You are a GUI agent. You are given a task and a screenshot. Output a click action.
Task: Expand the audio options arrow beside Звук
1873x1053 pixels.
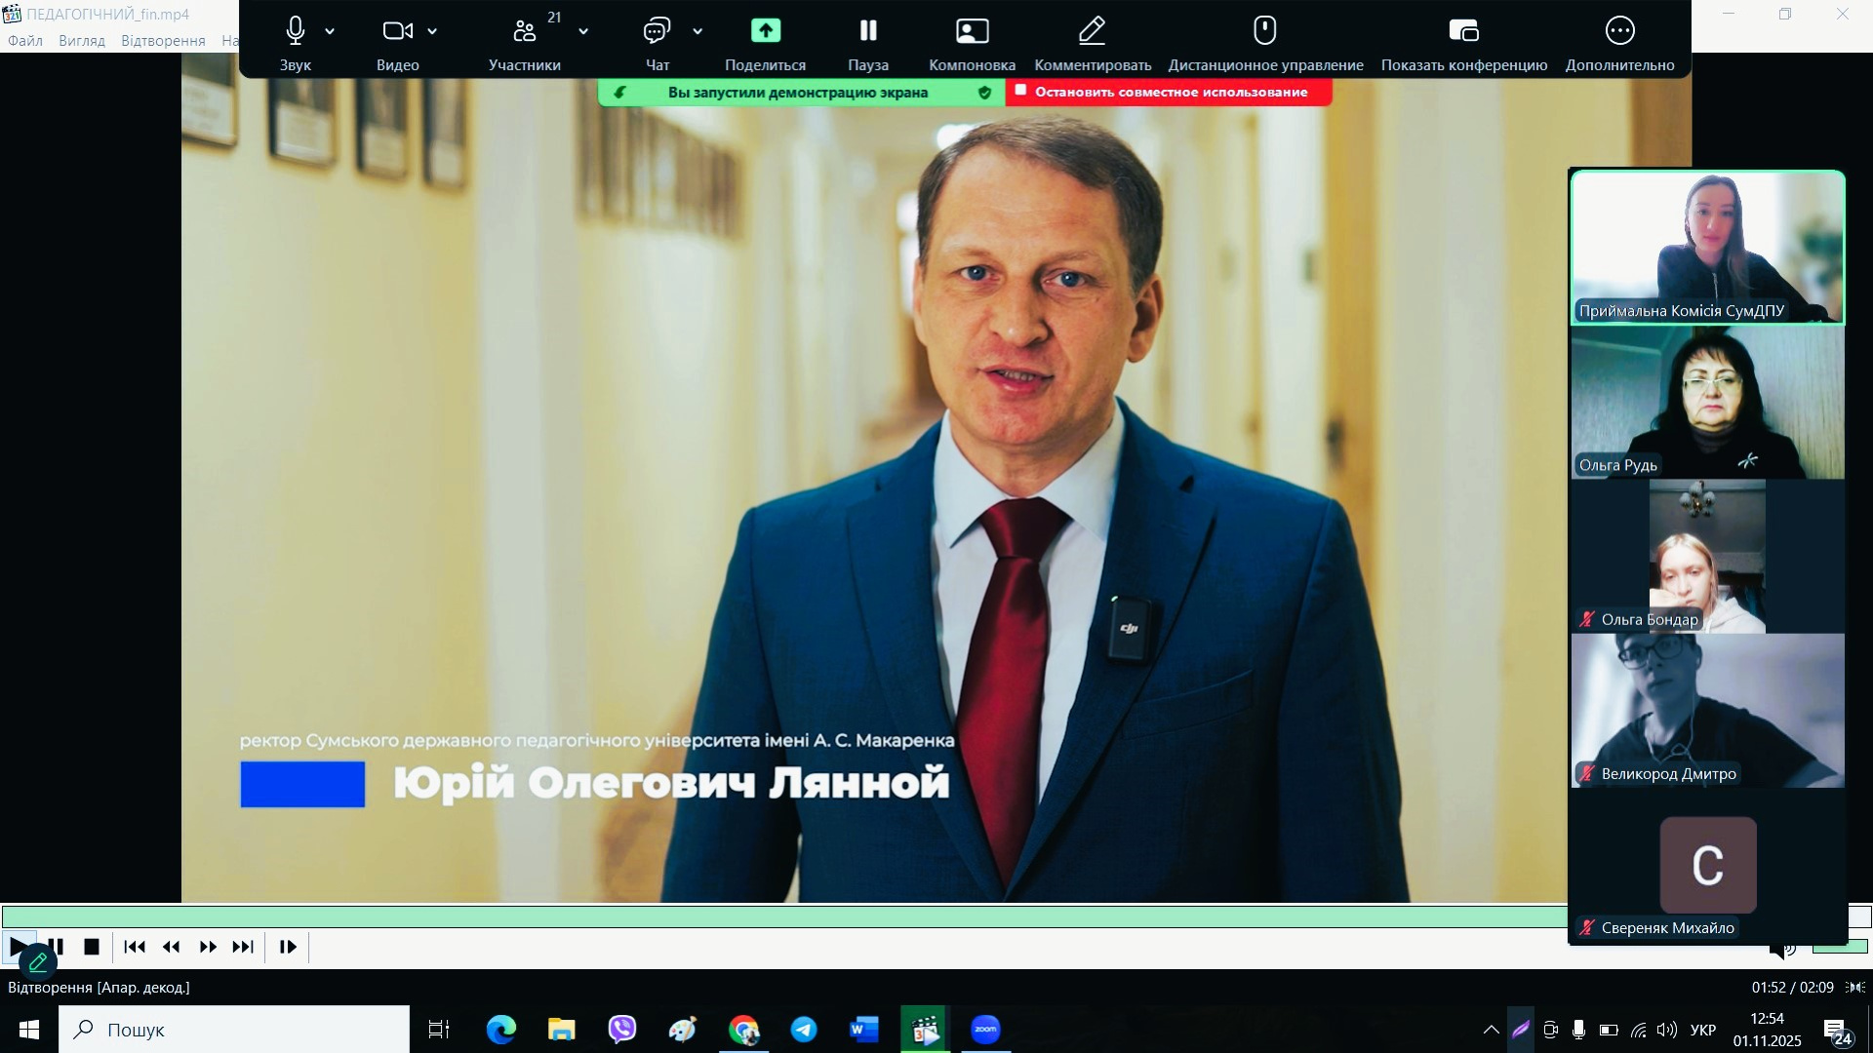(330, 31)
